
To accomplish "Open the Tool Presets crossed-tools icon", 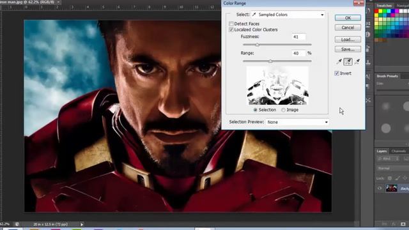I will [x=368, y=100].
